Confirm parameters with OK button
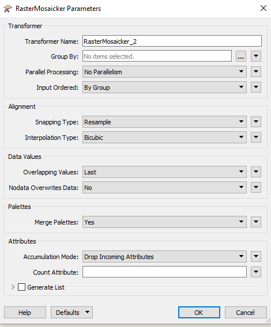271x327 pixels. [x=199, y=312]
